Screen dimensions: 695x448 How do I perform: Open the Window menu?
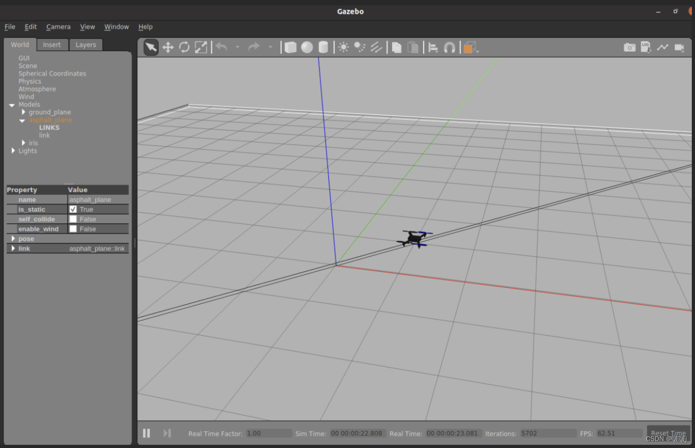pos(117,27)
